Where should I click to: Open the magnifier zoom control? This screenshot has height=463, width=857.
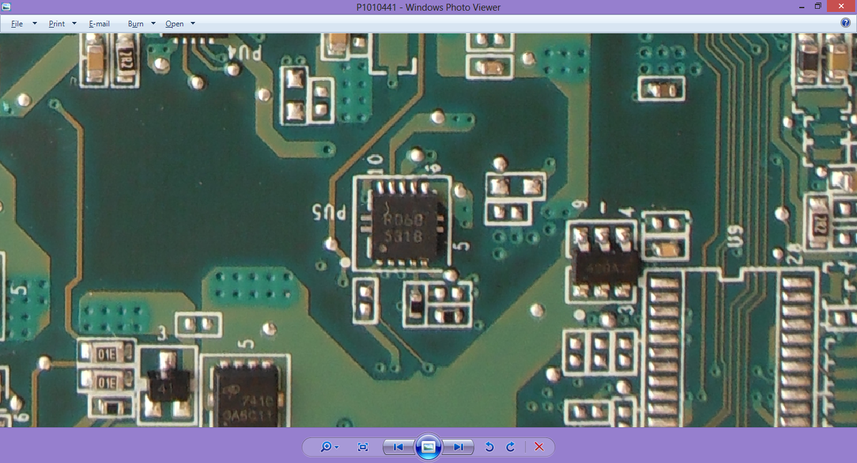pos(329,447)
